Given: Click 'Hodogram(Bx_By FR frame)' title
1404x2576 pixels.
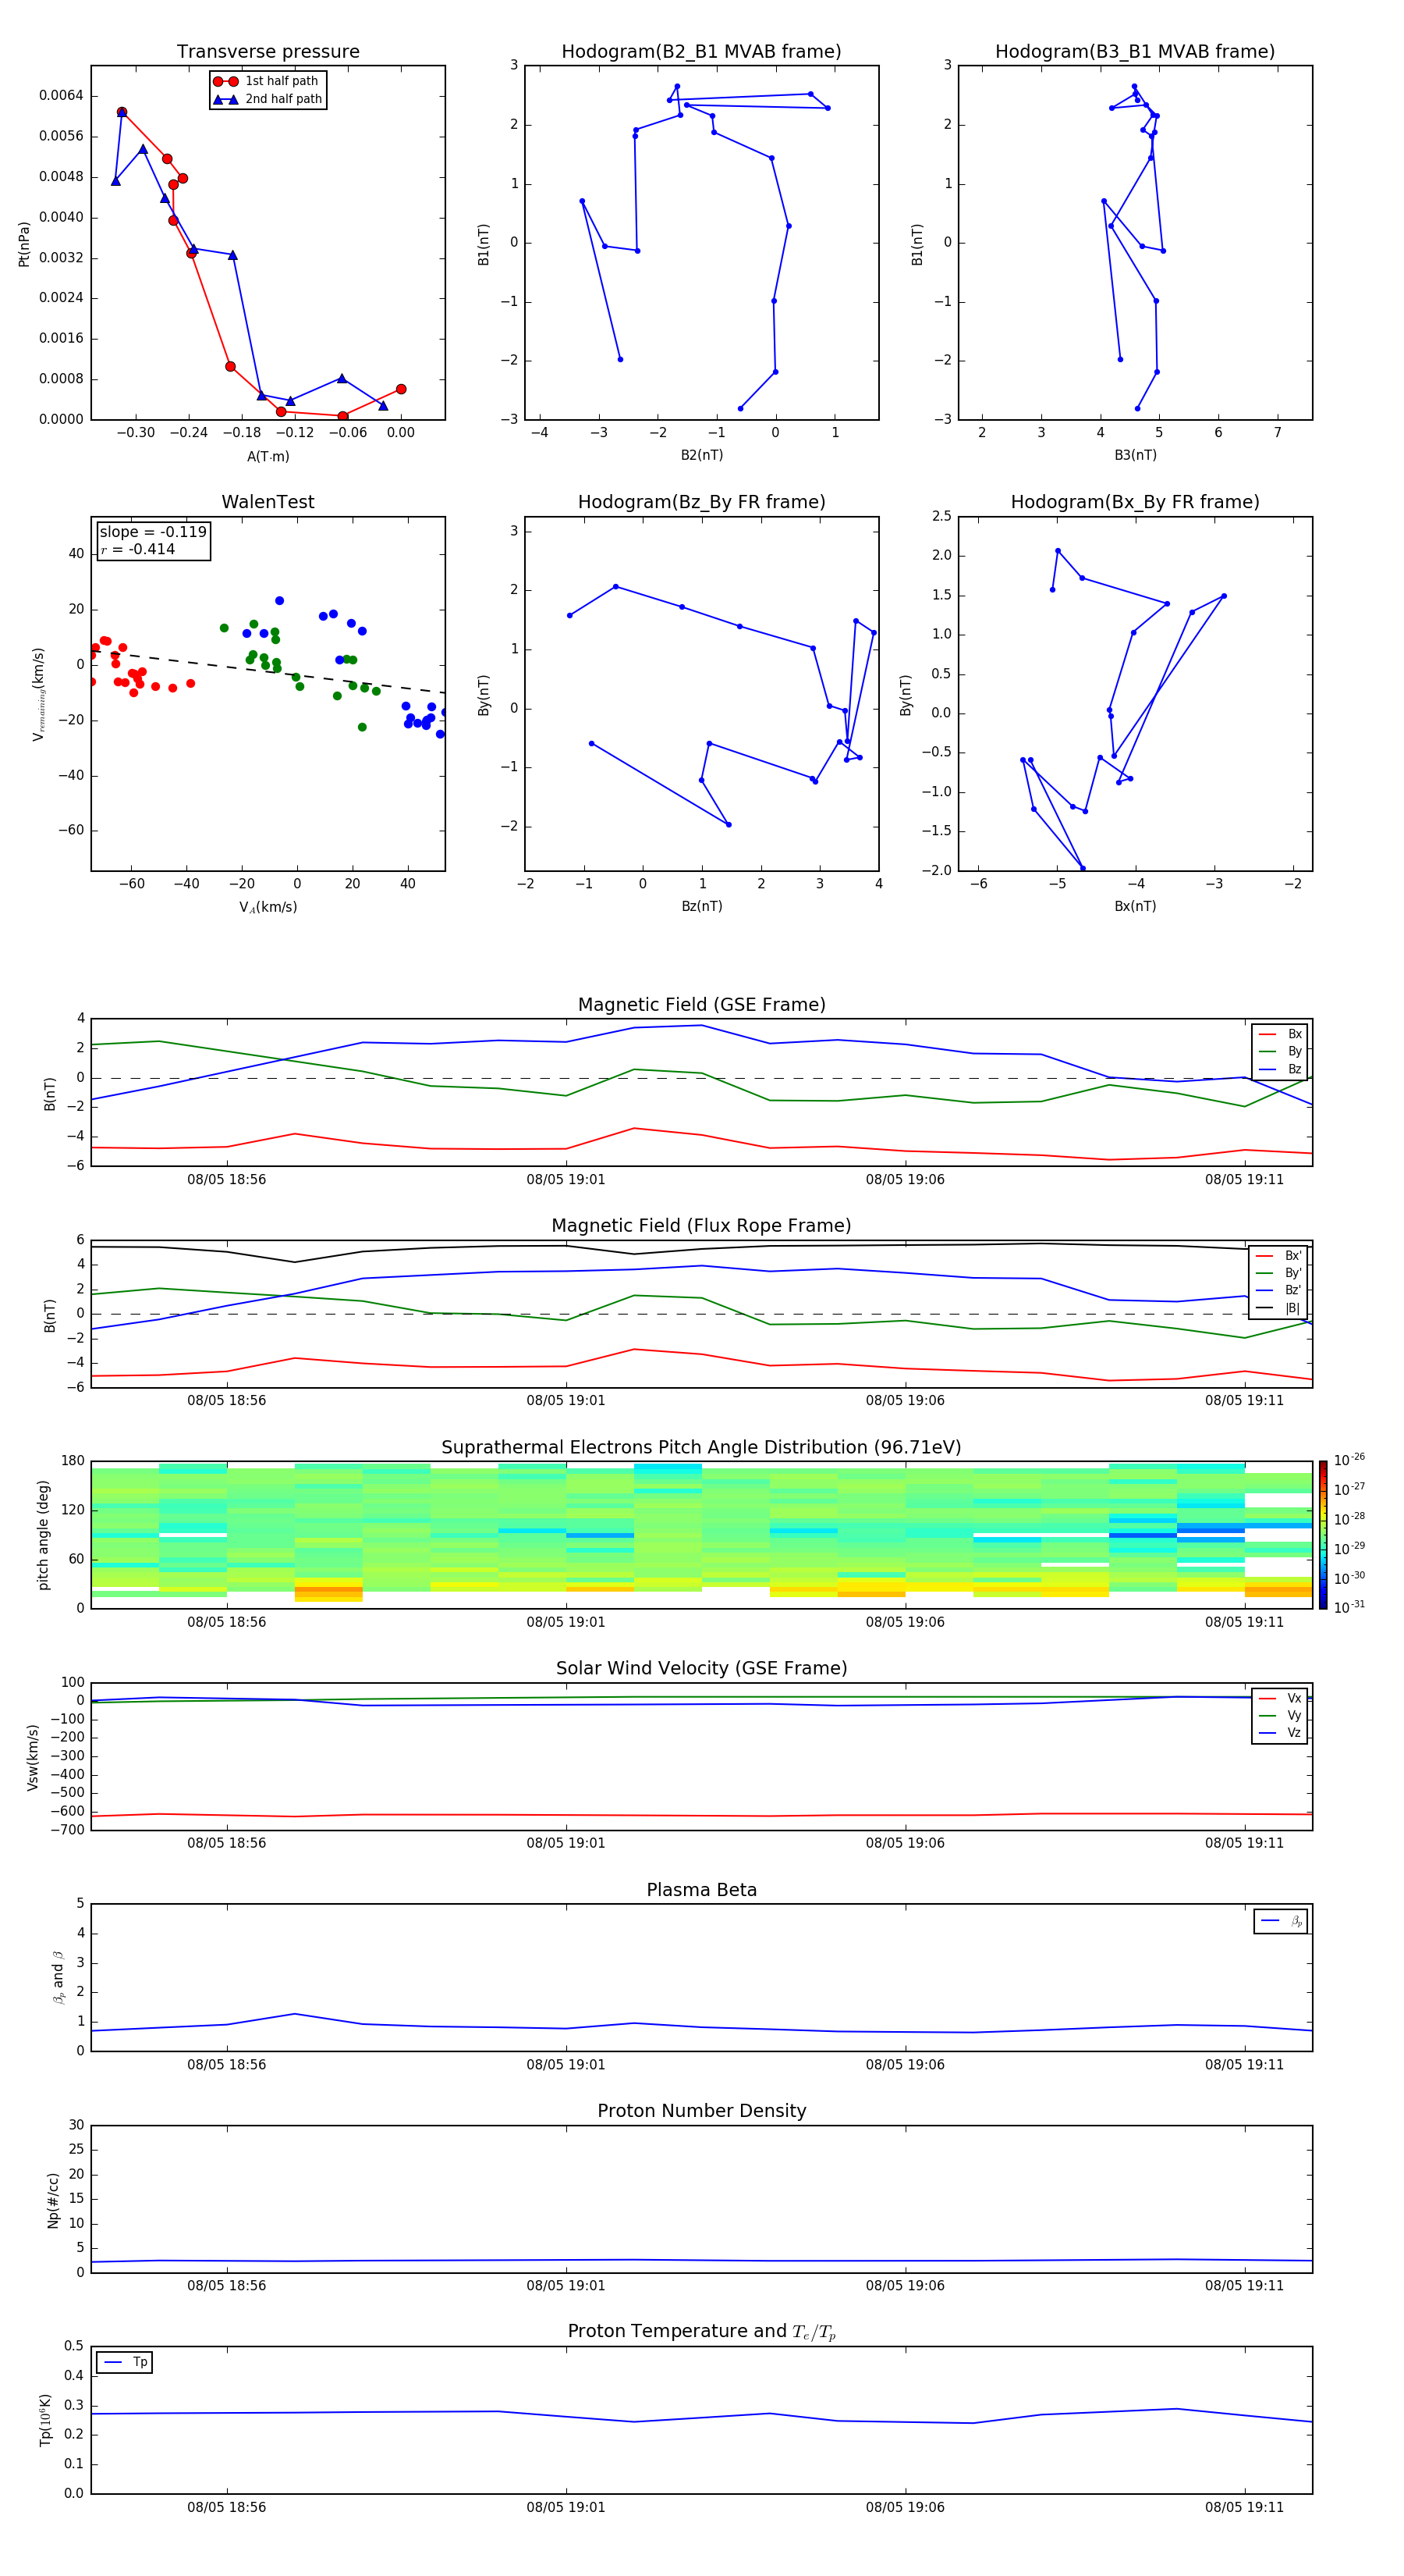Looking at the screenshot, I should click(1135, 502).
